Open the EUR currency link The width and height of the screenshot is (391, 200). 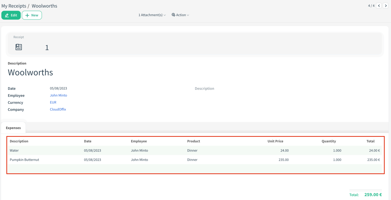coord(53,102)
